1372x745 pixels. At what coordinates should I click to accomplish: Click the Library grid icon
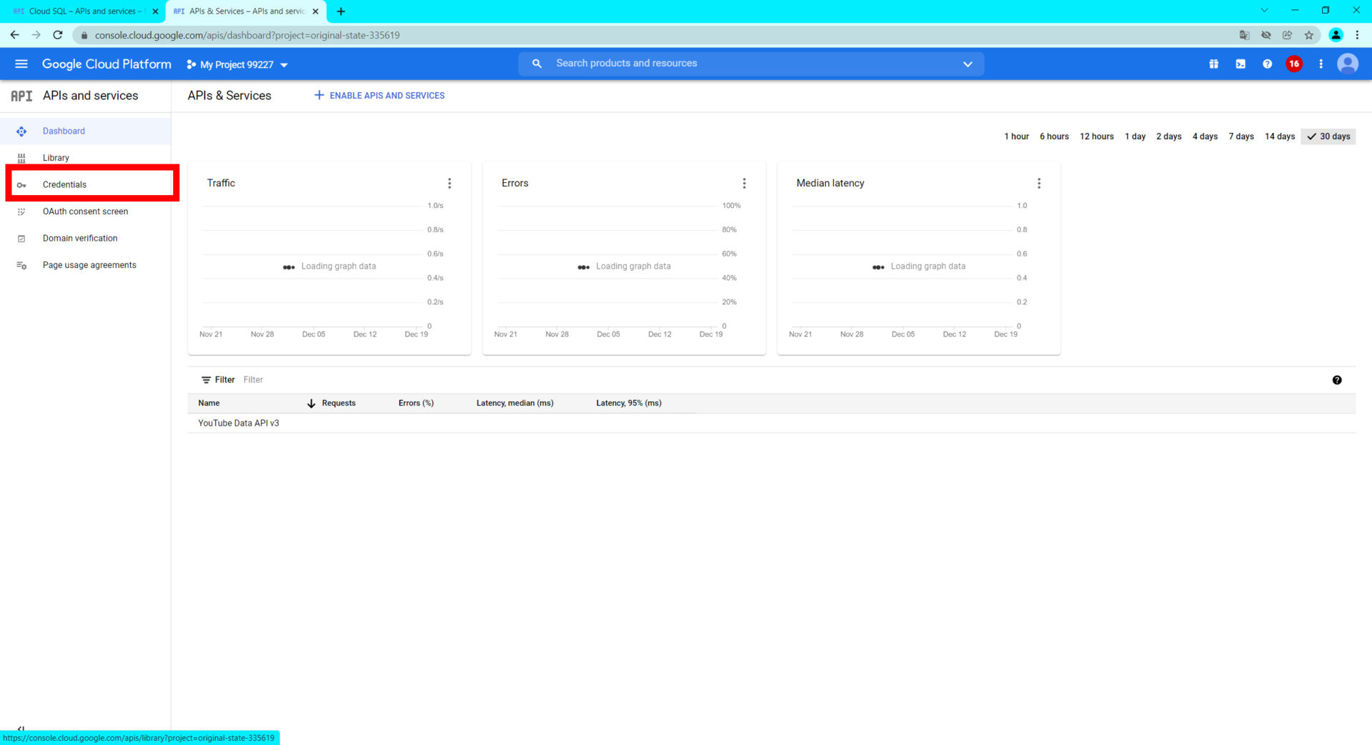21,158
